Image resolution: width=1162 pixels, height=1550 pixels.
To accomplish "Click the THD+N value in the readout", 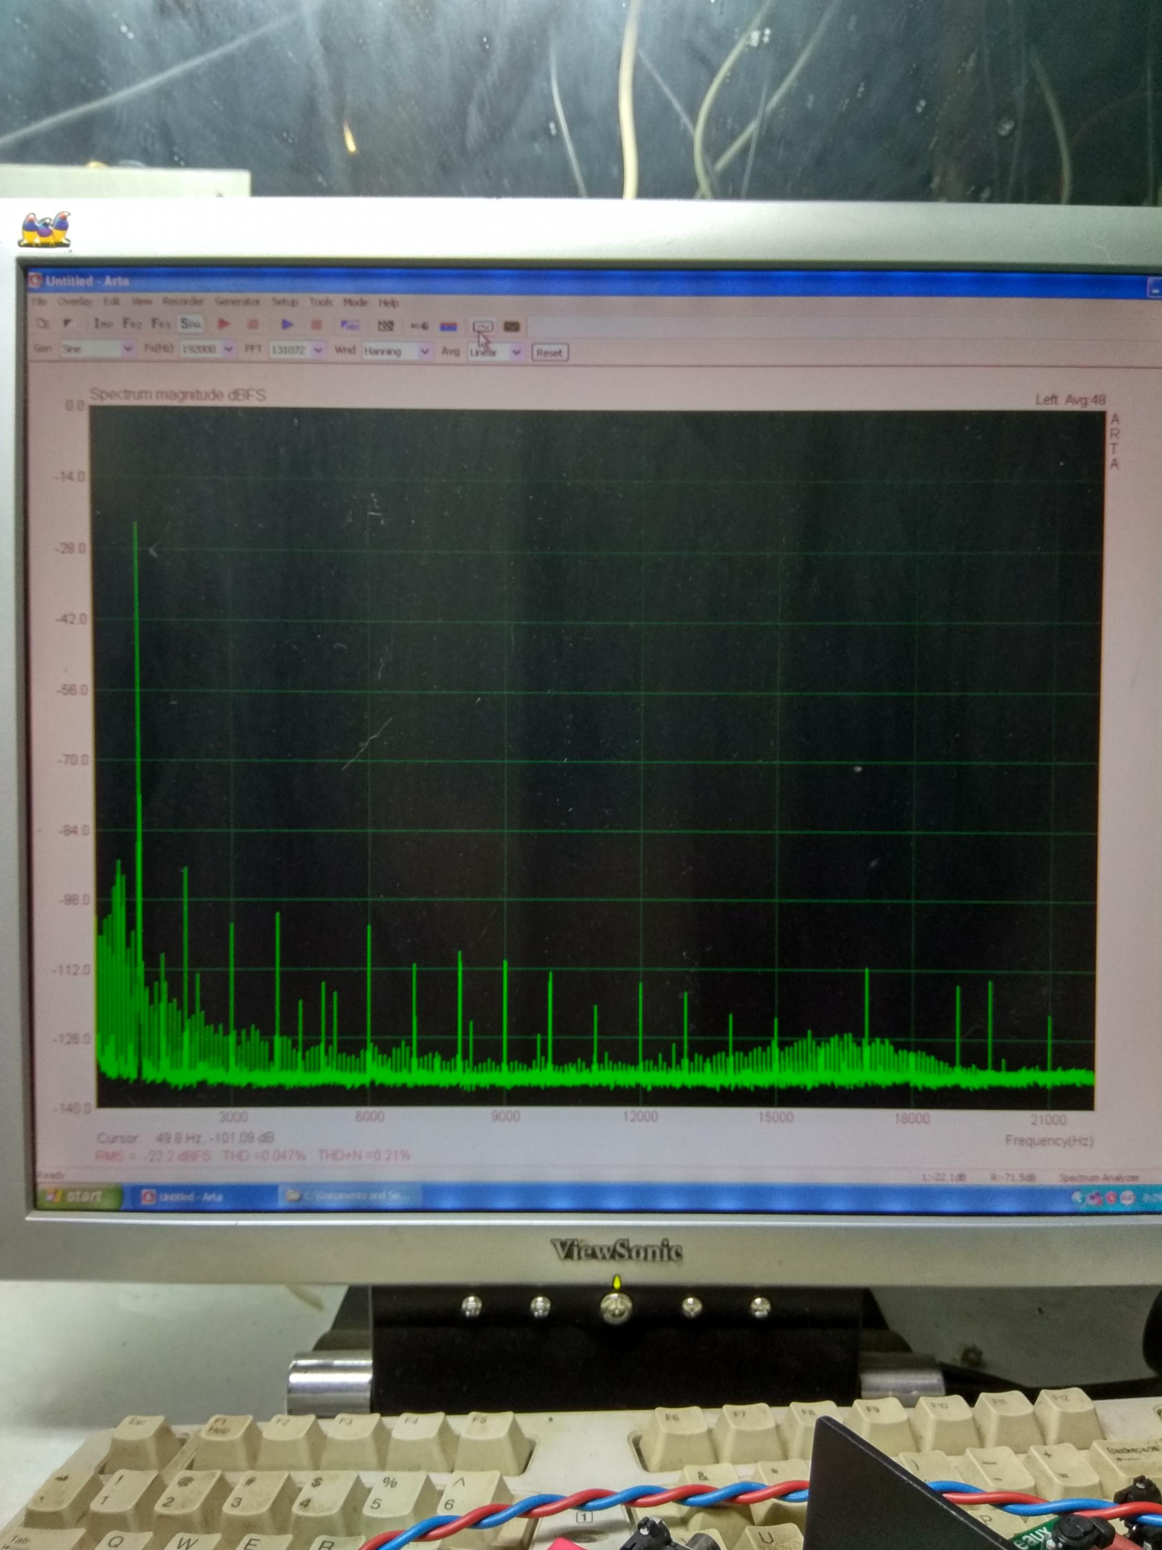I will [x=364, y=1154].
